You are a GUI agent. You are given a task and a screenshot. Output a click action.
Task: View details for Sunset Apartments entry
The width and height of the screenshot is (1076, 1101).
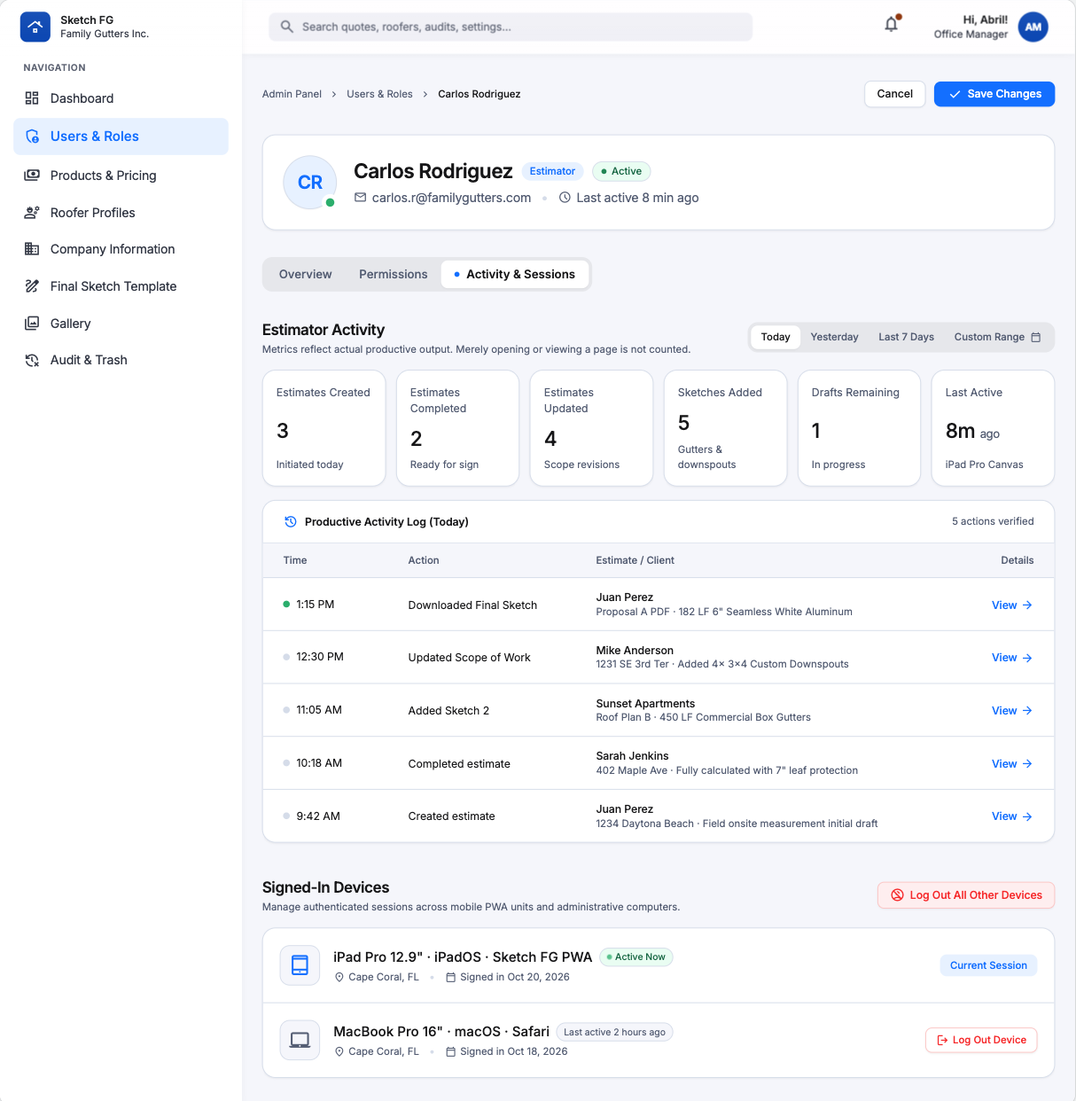click(1011, 711)
